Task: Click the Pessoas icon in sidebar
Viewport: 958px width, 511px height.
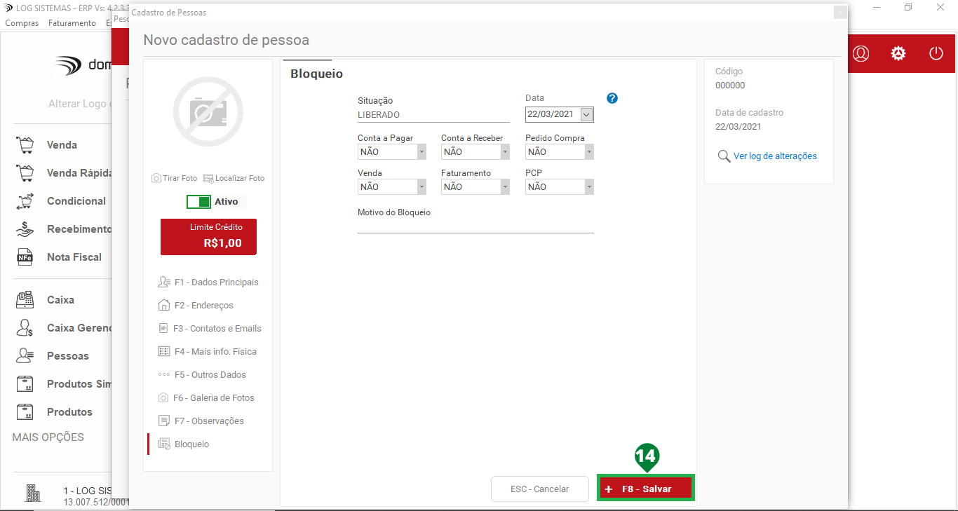Action: (25, 356)
